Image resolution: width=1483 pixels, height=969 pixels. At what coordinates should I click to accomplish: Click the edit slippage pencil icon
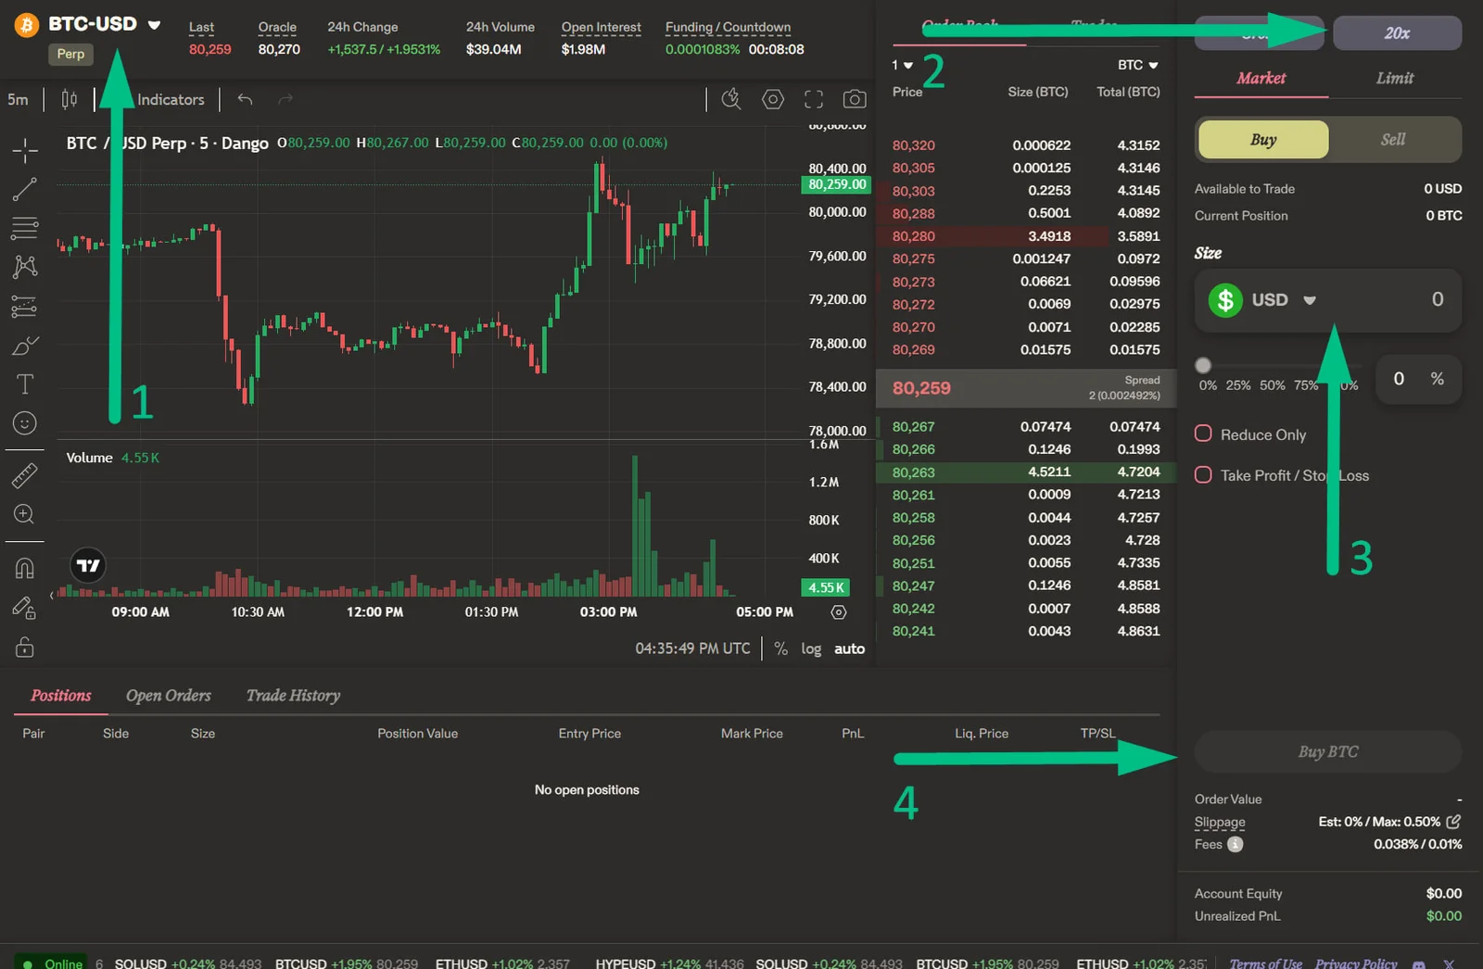point(1453,822)
